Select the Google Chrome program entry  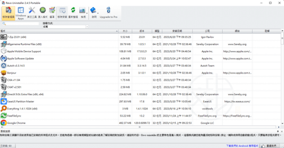click(x=17, y=123)
